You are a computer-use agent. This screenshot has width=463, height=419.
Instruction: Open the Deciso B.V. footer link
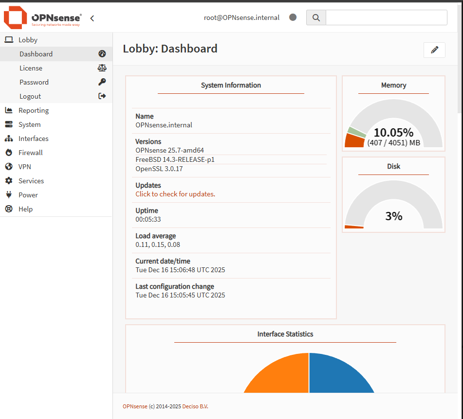[194, 406]
